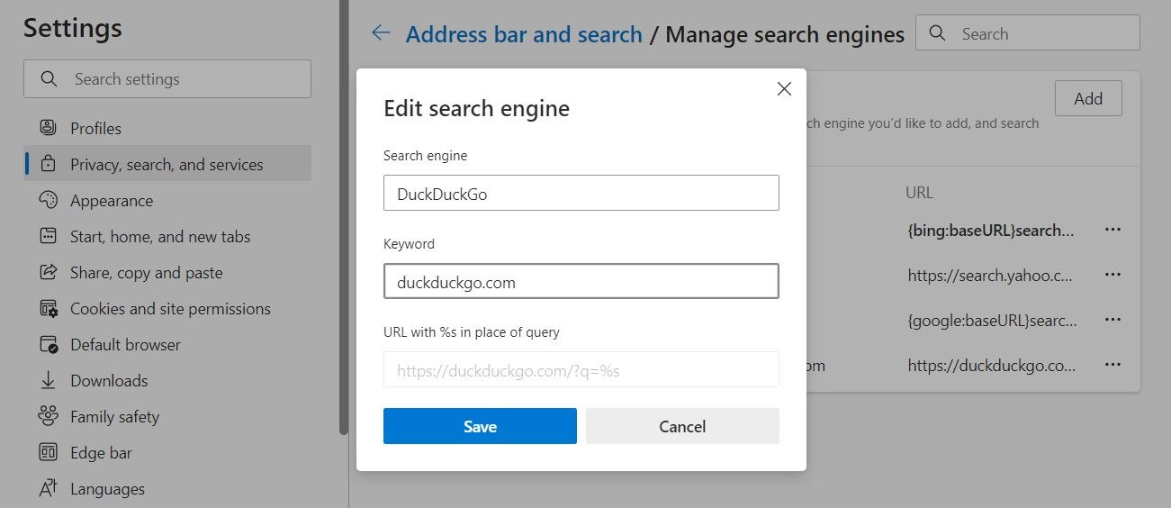Click the Appearance palette icon

click(x=49, y=200)
